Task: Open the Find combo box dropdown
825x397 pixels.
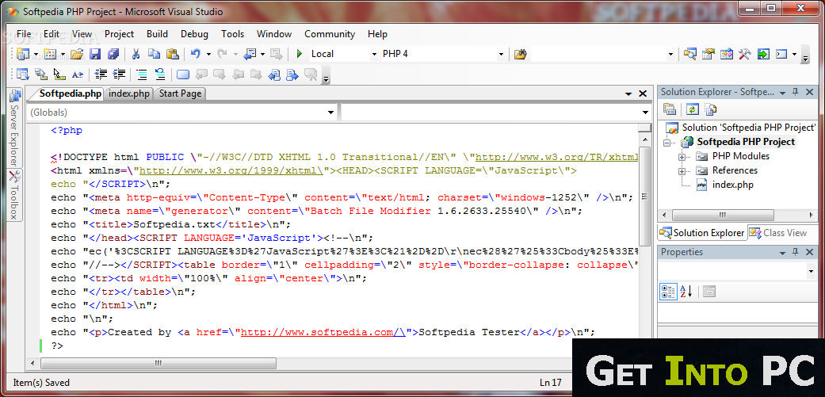Action: (x=670, y=54)
